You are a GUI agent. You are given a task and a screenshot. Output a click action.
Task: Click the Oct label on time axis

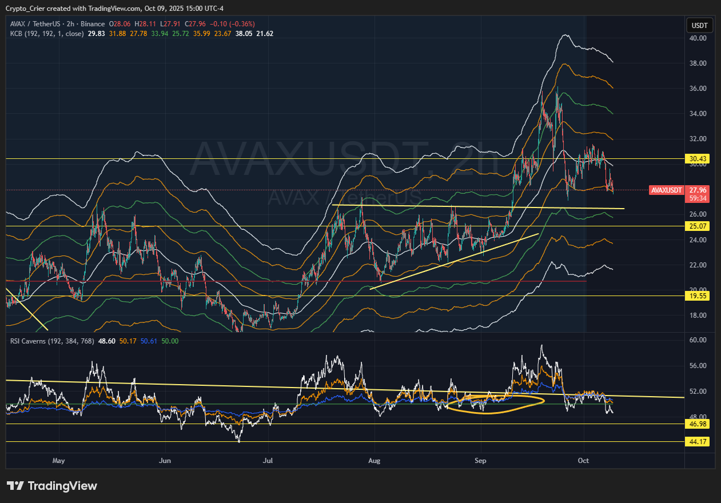point(583,460)
